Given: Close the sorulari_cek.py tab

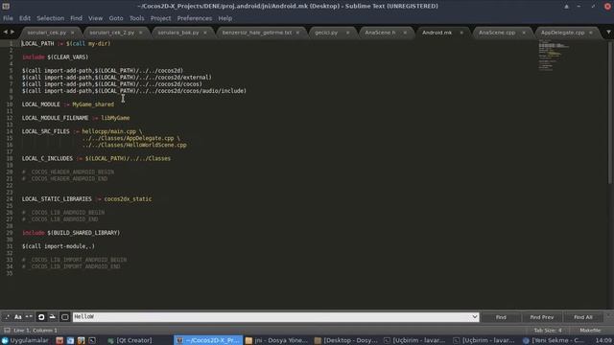Looking at the screenshot, I should coord(73,33).
